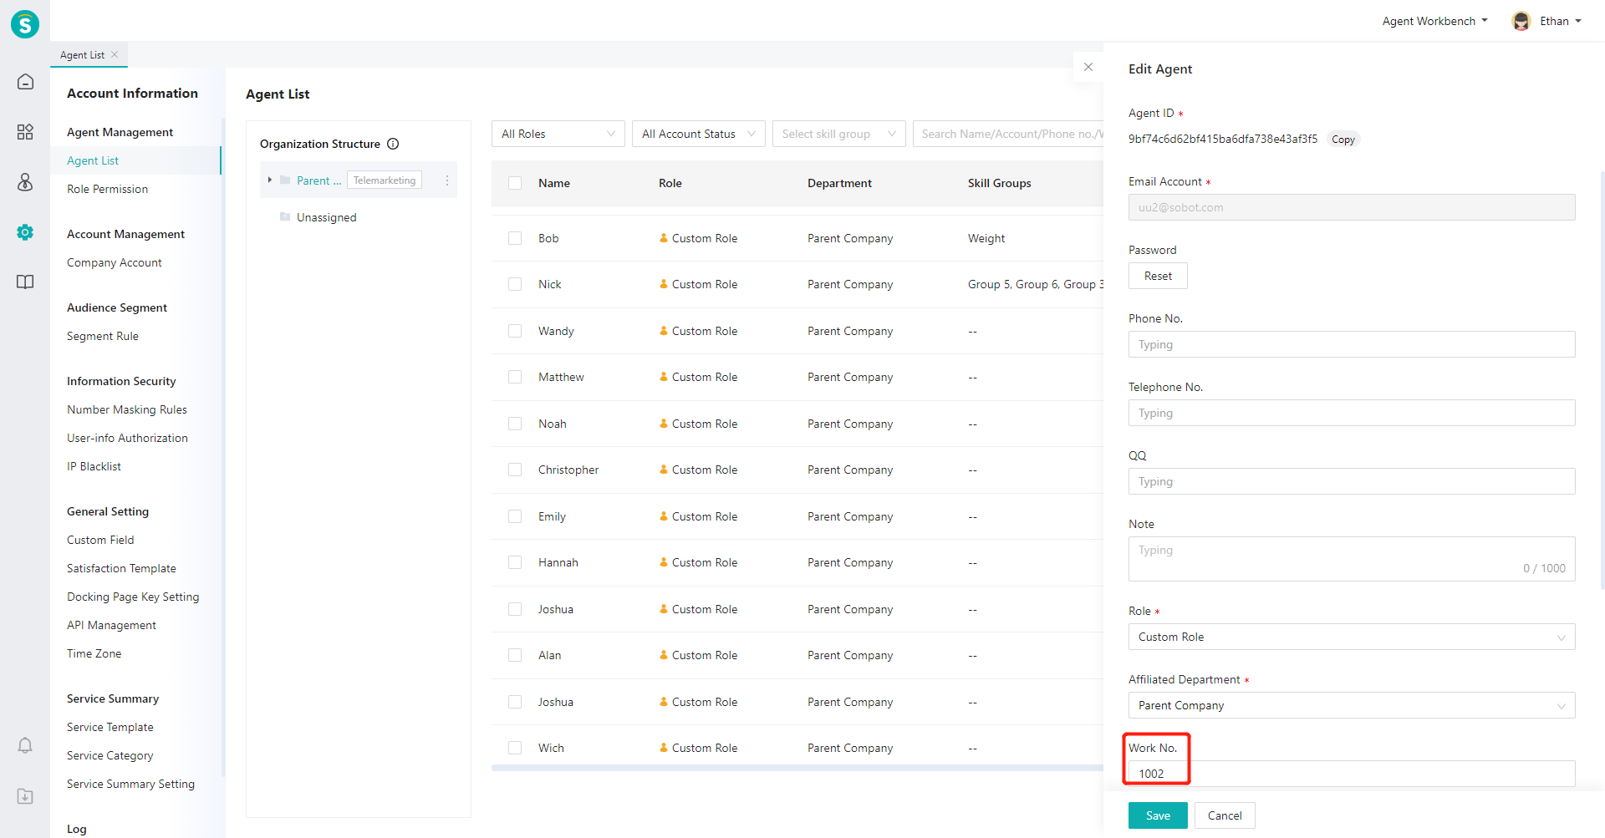Focus the Telephone No. input field
1605x838 pixels.
pyautogui.click(x=1352, y=413)
